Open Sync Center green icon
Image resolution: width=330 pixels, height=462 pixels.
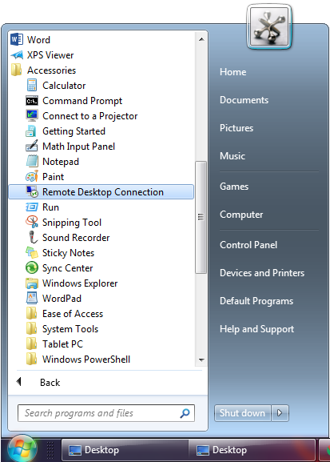click(32, 267)
